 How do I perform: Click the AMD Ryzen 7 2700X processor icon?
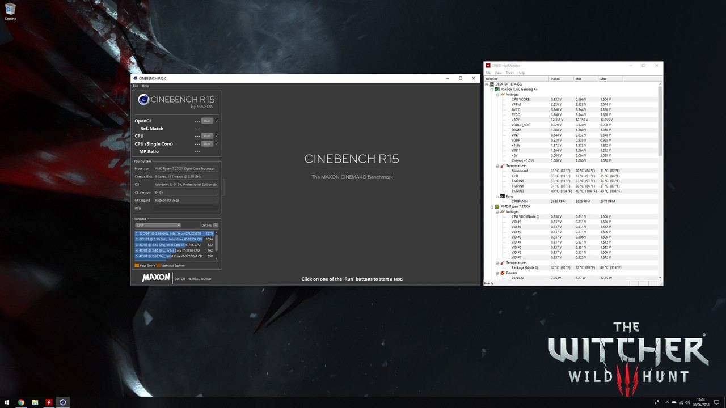pyautogui.click(x=497, y=206)
